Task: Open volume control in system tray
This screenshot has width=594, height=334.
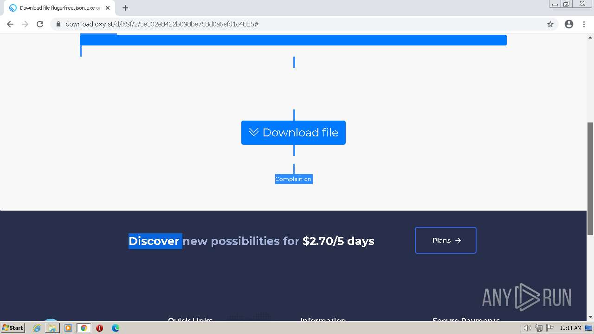Action: [x=527, y=328]
